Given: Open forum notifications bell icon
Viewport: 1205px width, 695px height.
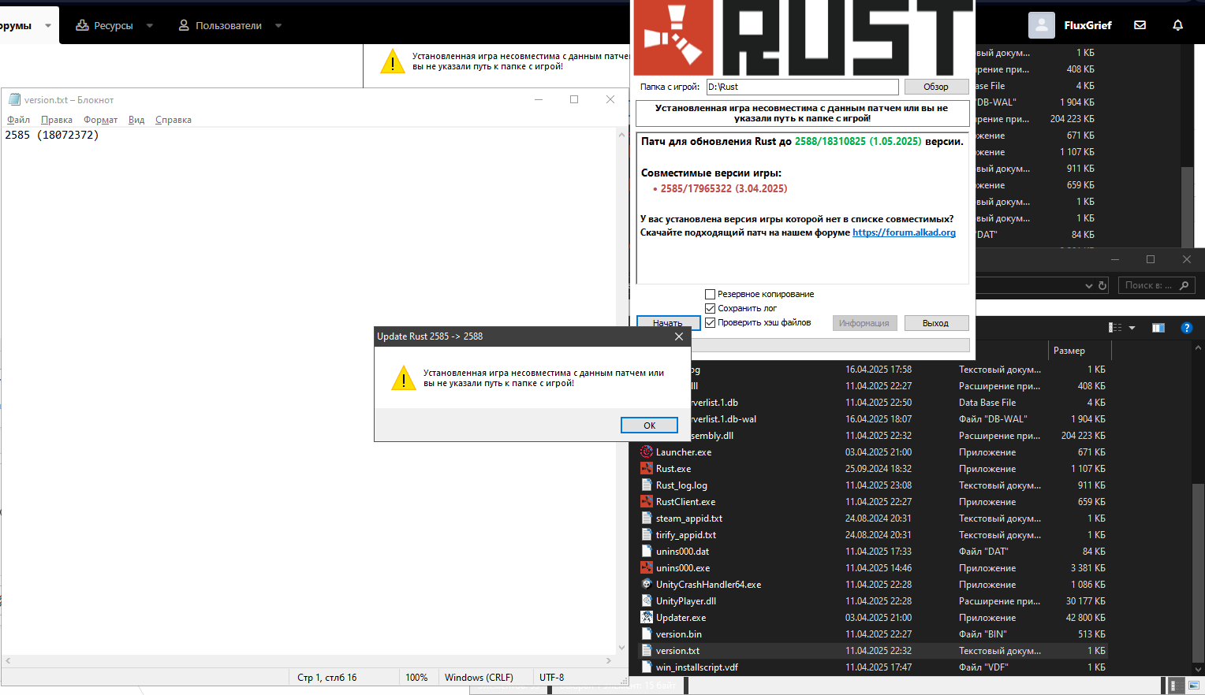Looking at the screenshot, I should [1177, 25].
